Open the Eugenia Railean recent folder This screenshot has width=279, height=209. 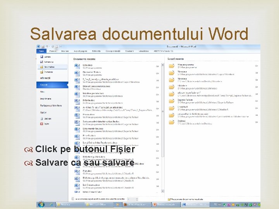[172, 101]
